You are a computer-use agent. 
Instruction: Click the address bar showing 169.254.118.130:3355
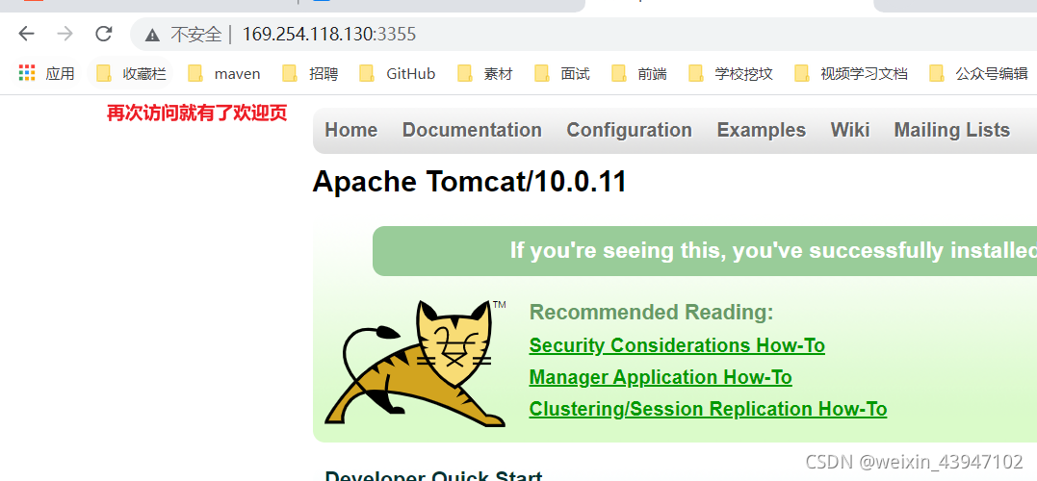[x=583, y=35]
